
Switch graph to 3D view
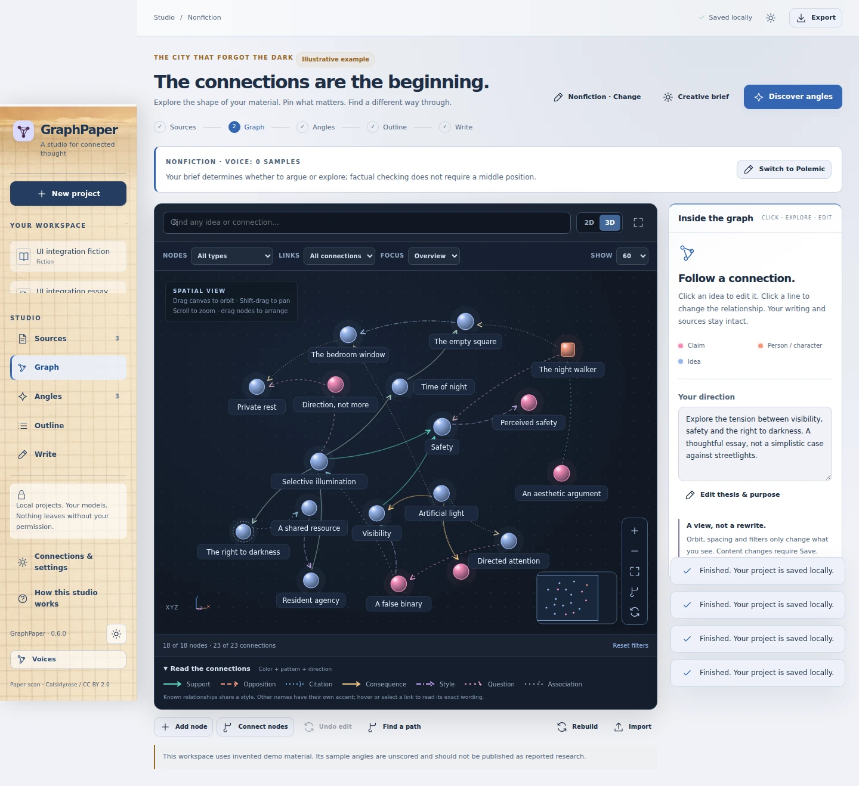pos(610,222)
